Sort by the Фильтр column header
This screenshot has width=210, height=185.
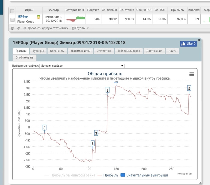coord(54,10)
